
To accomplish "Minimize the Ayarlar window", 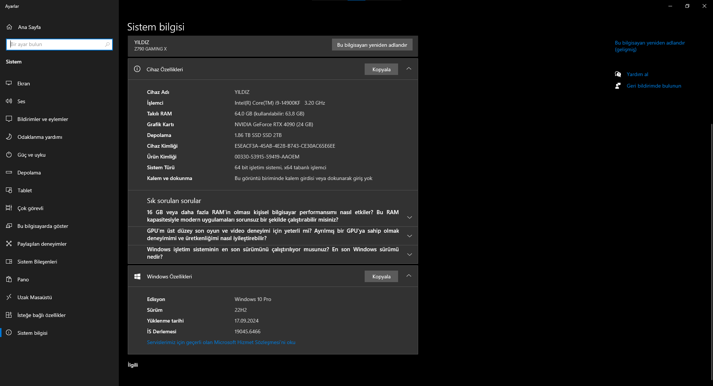I will pyautogui.click(x=670, y=6).
